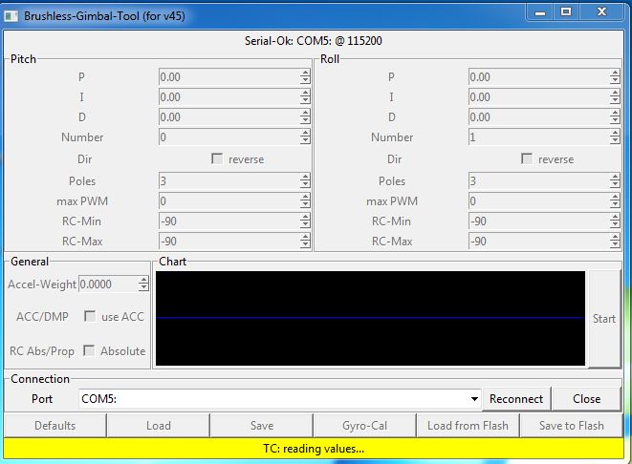Screen dimensions: 632x464
Task: Toggle RC Absolute checkbox
Action: (x=89, y=350)
